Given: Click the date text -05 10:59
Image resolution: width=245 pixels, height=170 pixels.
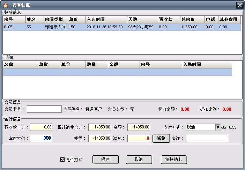Looking at the screenshot, I should coord(229,127).
